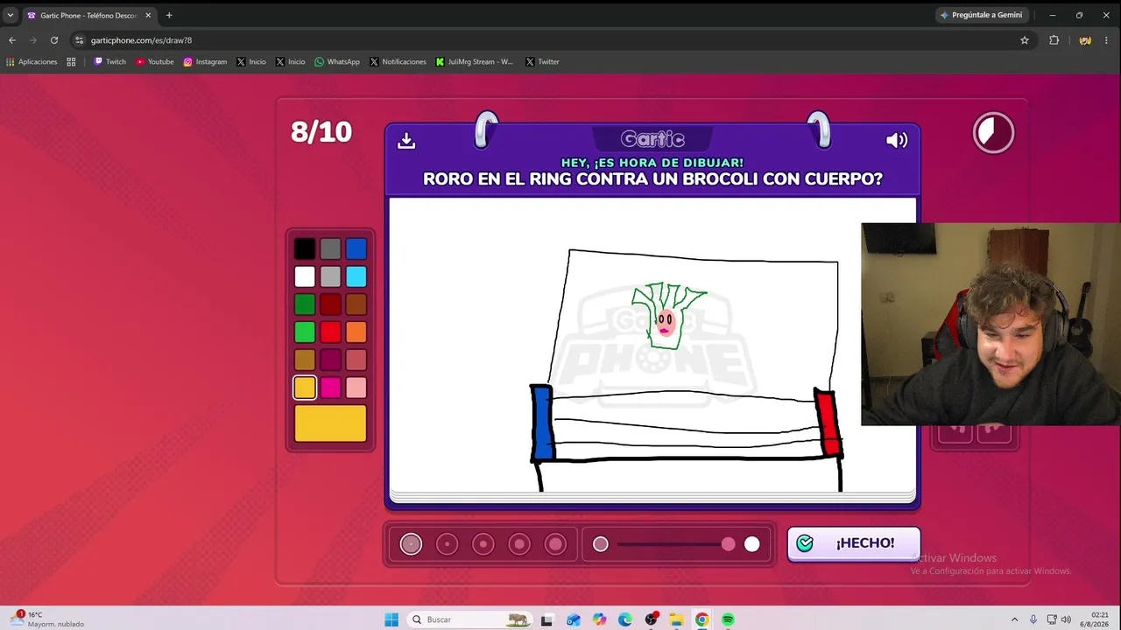1121x630 pixels.
Task: Open the Twitch bookmark
Action: pyautogui.click(x=109, y=62)
